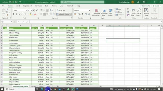Open the name column filter dropdown
This screenshot has height=91, width=163.
[x=30, y=28]
